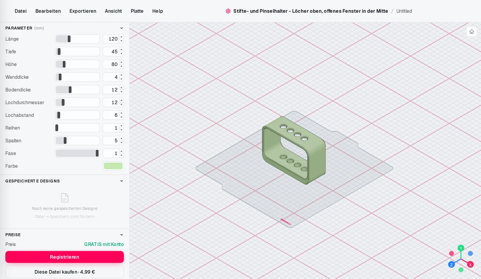Increase the Reihen value with its stepper
This screenshot has width=481, height=279.
(x=121, y=126)
